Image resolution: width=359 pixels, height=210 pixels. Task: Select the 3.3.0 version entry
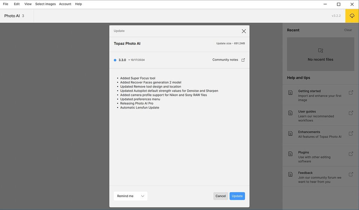tap(122, 60)
